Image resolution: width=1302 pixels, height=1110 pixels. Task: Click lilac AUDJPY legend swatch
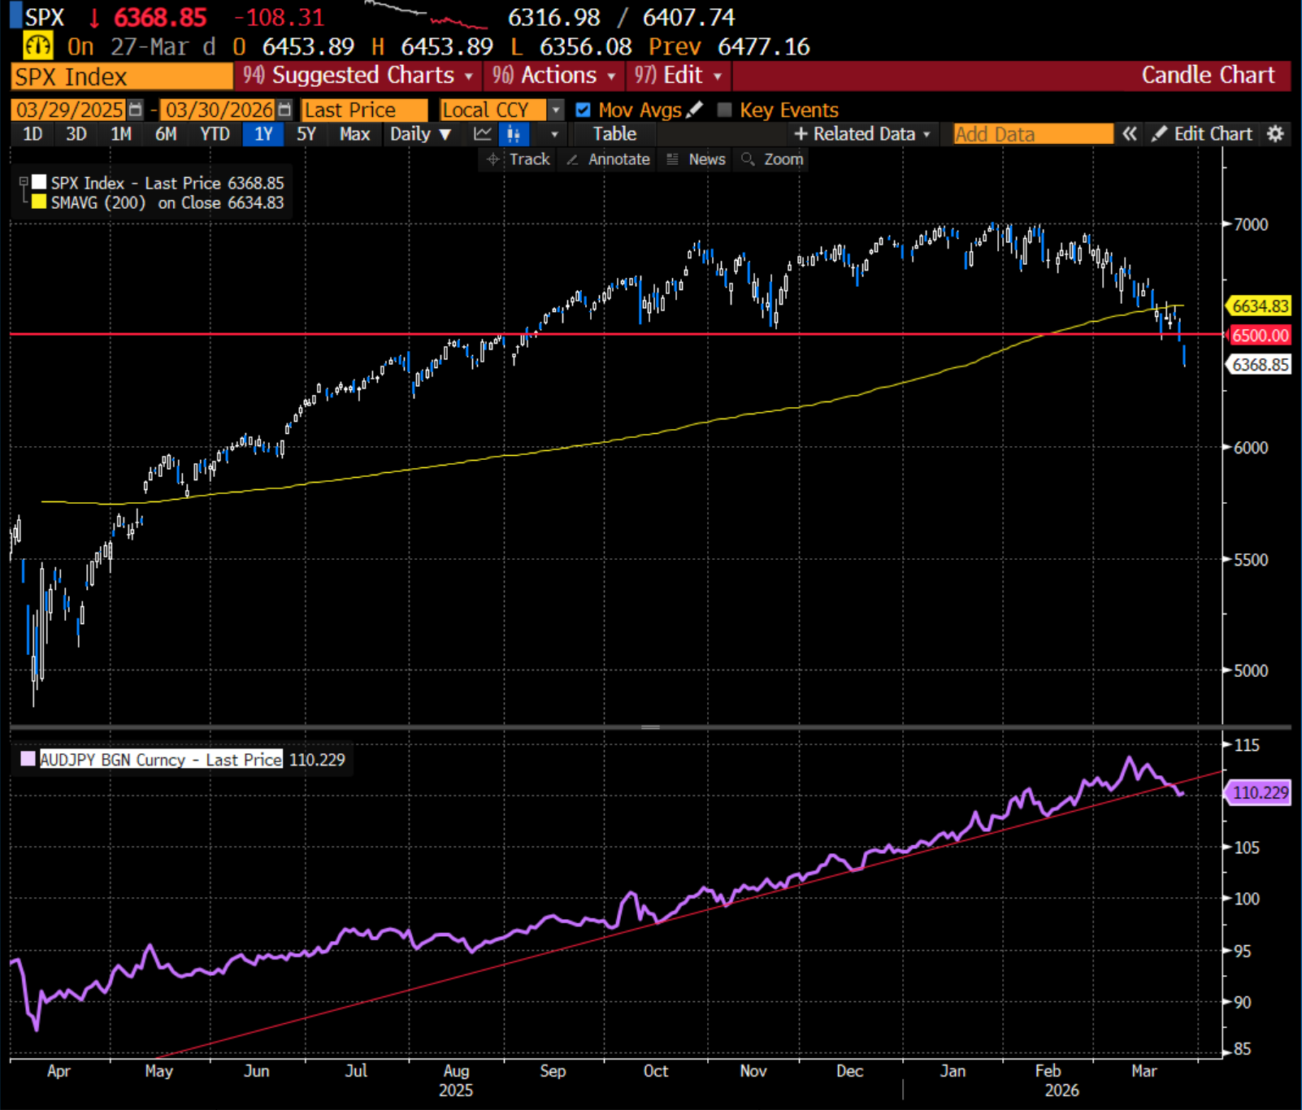pos(28,759)
